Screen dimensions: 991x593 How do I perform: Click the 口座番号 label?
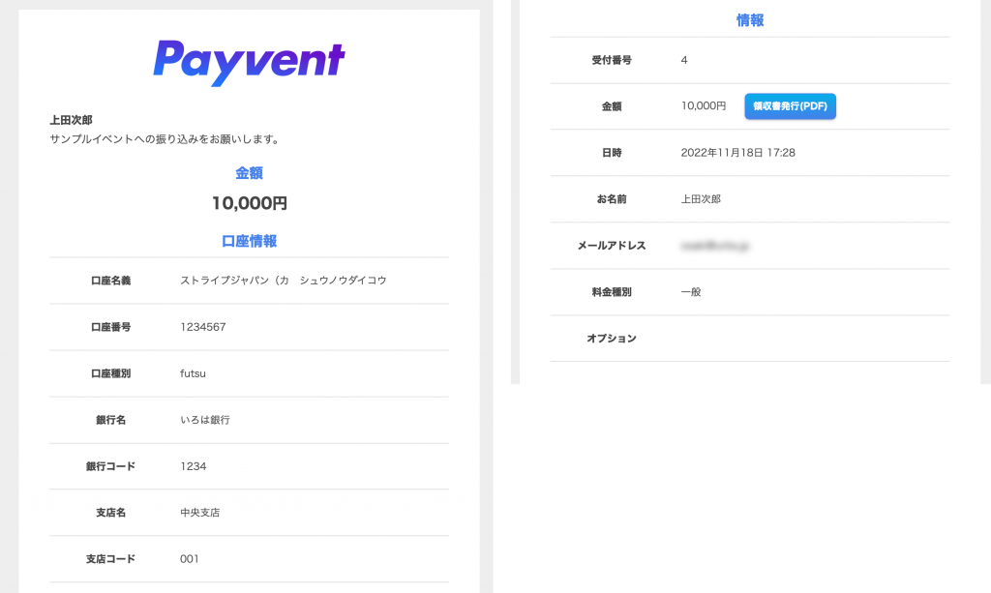pos(110,327)
